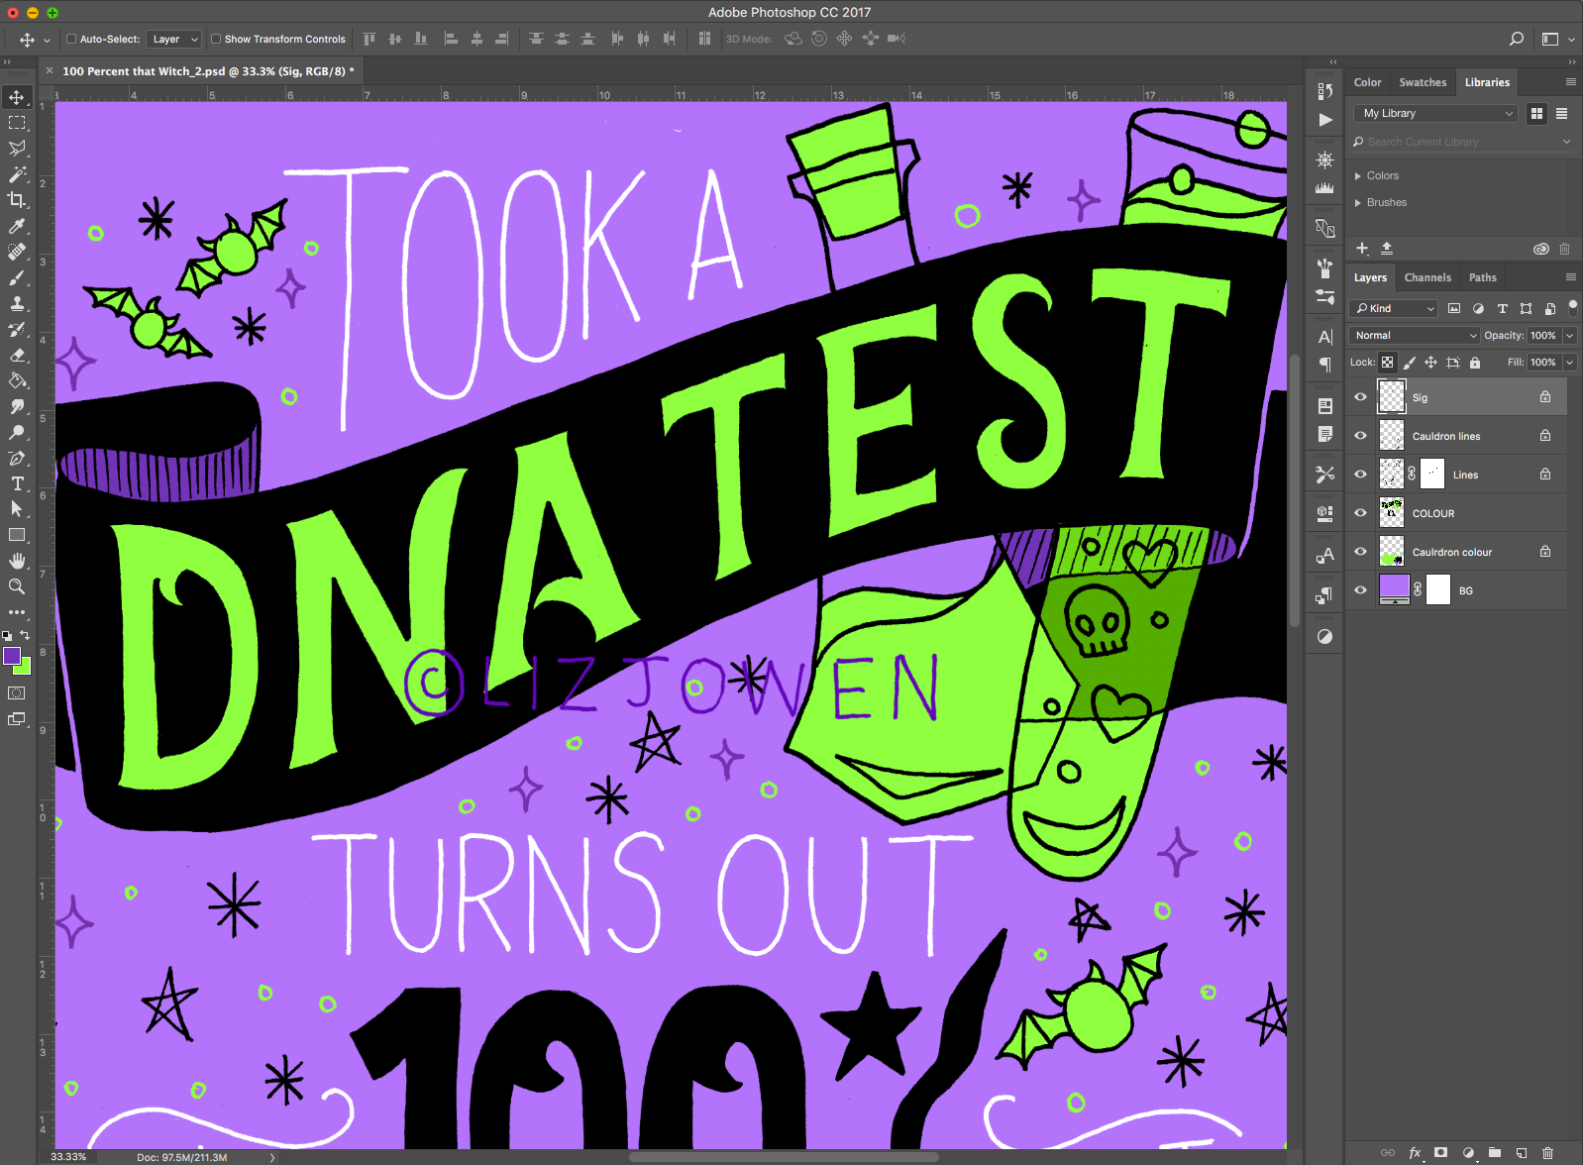Open the layer Kind filter dropdown
The height and width of the screenshot is (1165, 1583).
pyautogui.click(x=1394, y=308)
